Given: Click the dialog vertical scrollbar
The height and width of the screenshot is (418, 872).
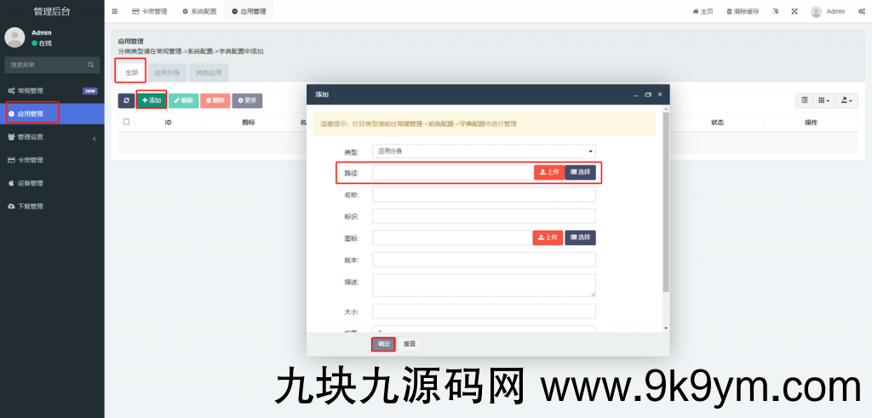Looking at the screenshot, I should (666, 203).
